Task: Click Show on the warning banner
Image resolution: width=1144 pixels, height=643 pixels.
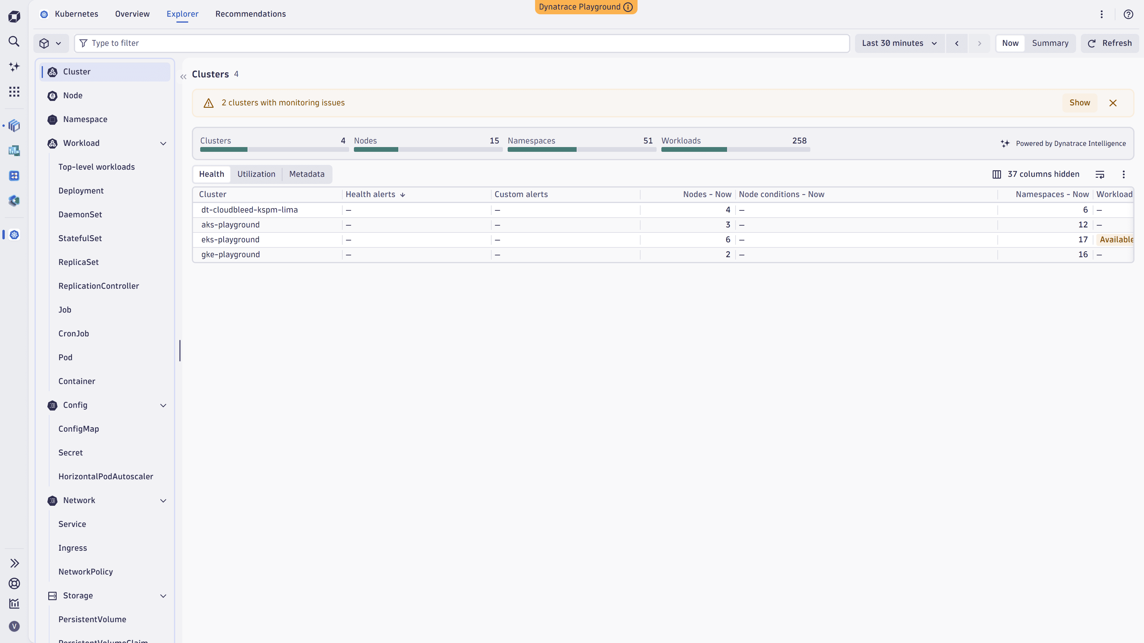Action: 1080,102
